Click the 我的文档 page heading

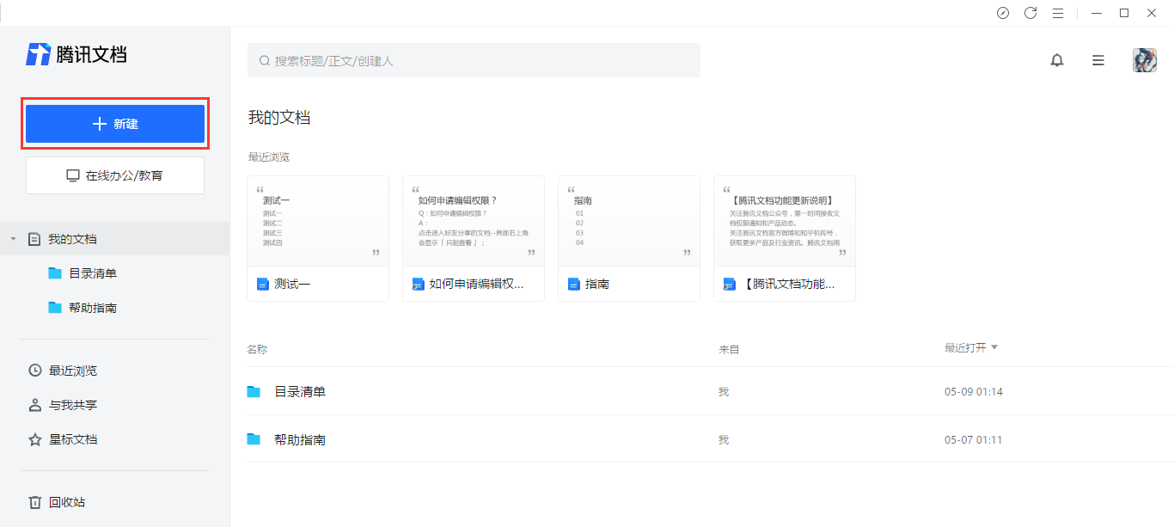click(x=279, y=118)
